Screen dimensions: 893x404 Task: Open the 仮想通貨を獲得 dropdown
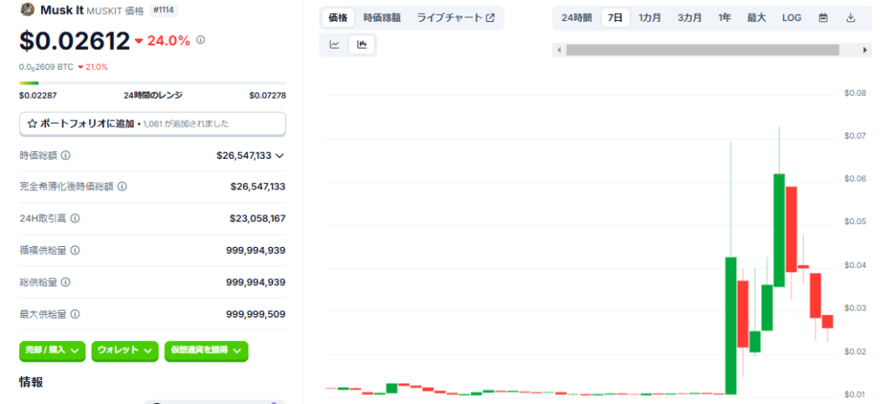(x=206, y=351)
